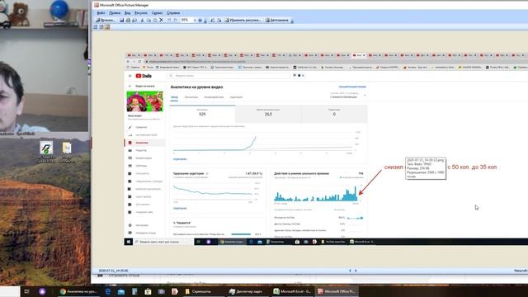528x297 pixels.
Task: Switch to Filmstrip view icon
Action: [x=101, y=27]
